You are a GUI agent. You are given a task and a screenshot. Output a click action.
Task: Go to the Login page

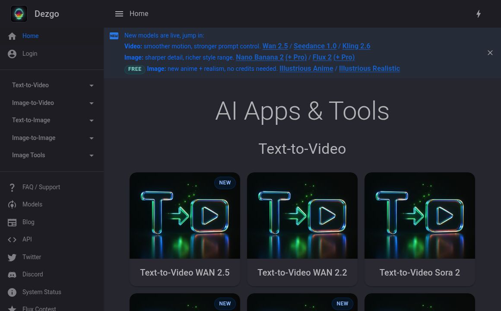click(29, 54)
